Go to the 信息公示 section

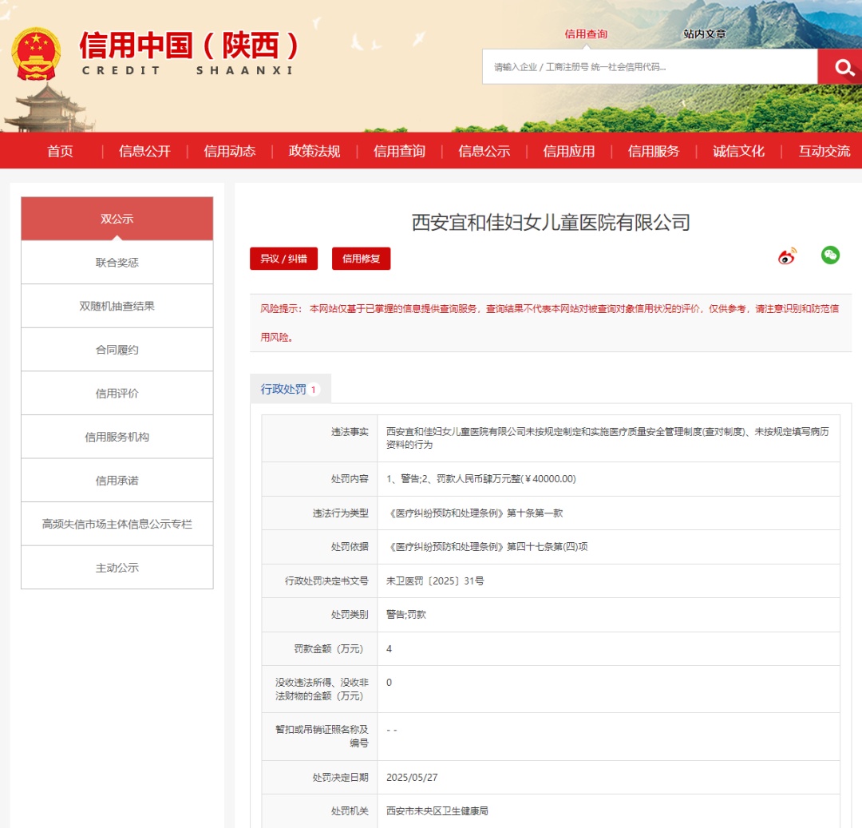pos(484,150)
